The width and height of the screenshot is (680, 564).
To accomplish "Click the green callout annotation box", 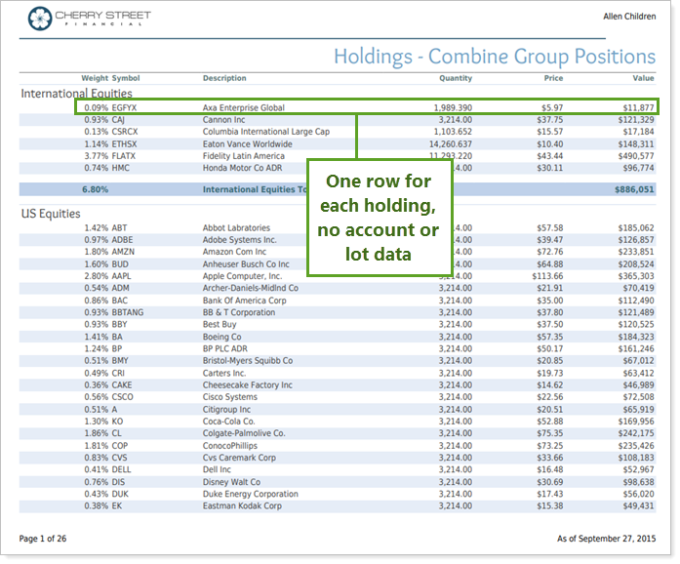I will coord(380,218).
